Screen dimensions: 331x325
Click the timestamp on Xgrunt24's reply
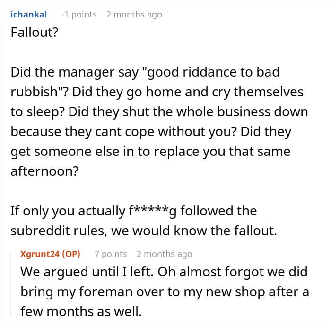[x=164, y=254]
